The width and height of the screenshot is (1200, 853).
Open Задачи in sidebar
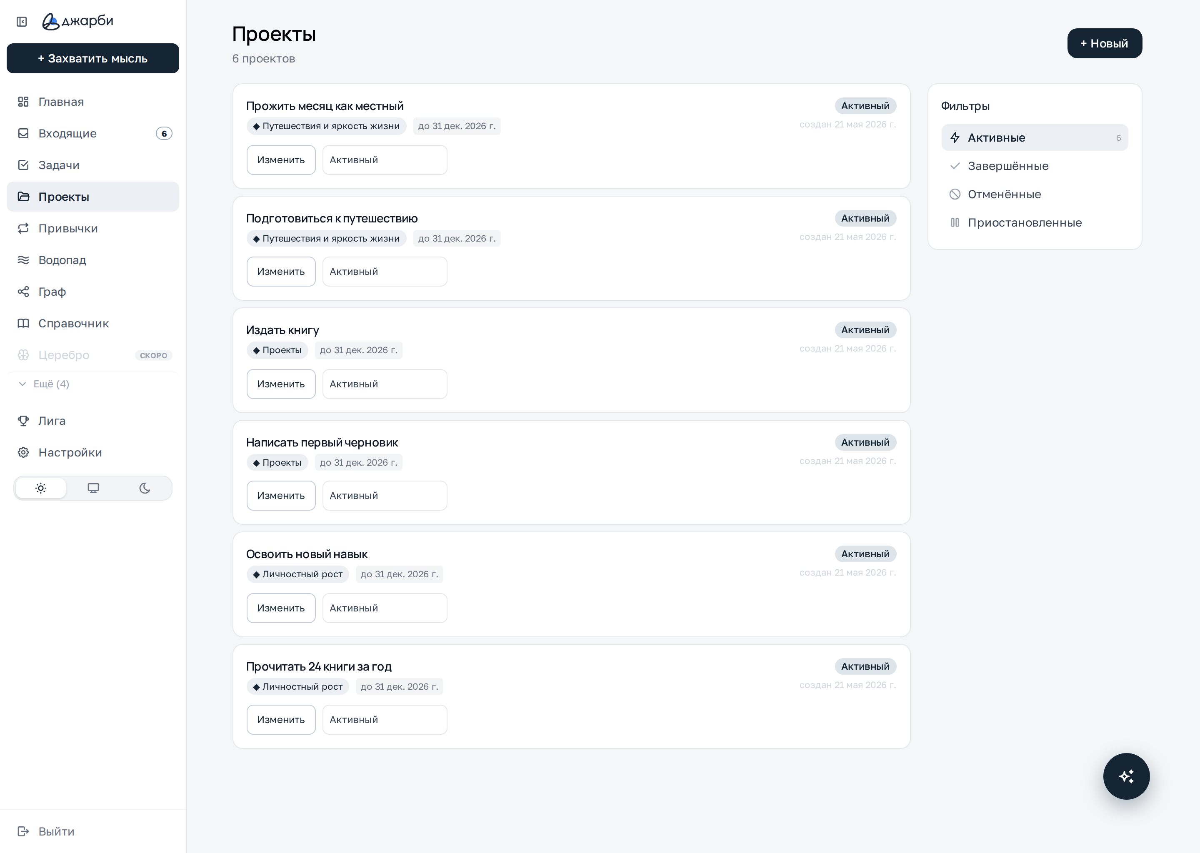pos(92,165)
